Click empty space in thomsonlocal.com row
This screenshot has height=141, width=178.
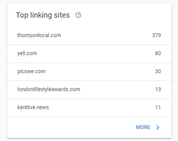tap(106, 35)
